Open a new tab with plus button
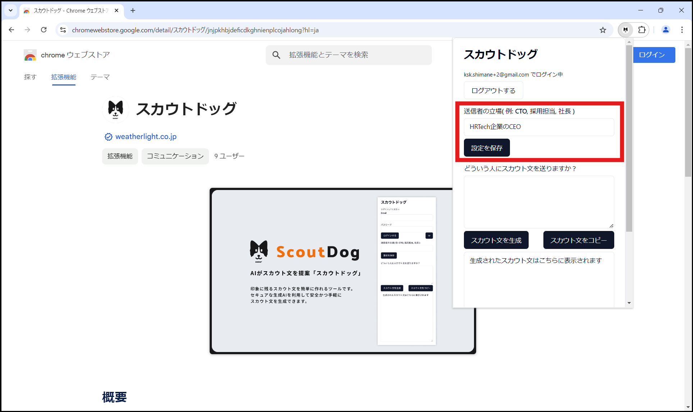 pos(133,10)
